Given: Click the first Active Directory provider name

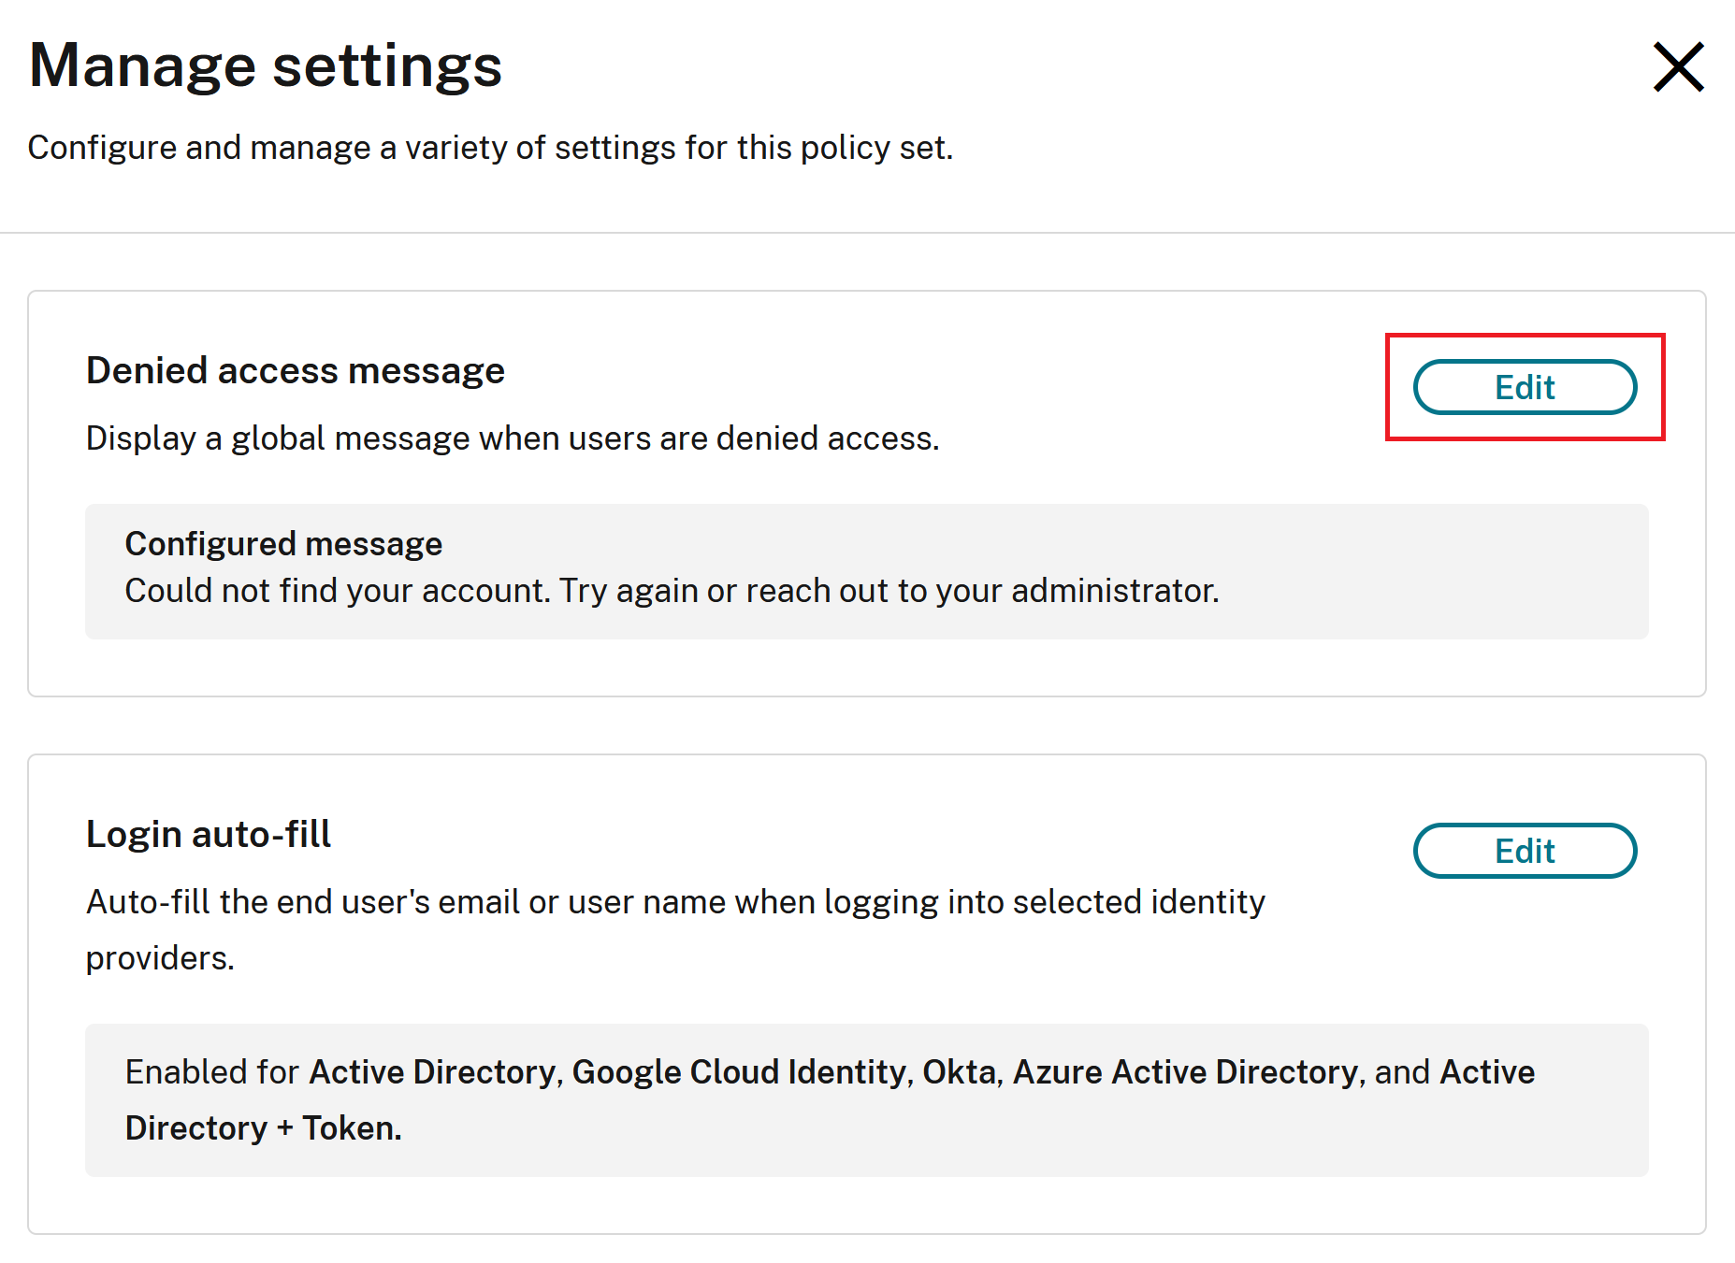Looking at the screenshot, I should [433, 1072].
